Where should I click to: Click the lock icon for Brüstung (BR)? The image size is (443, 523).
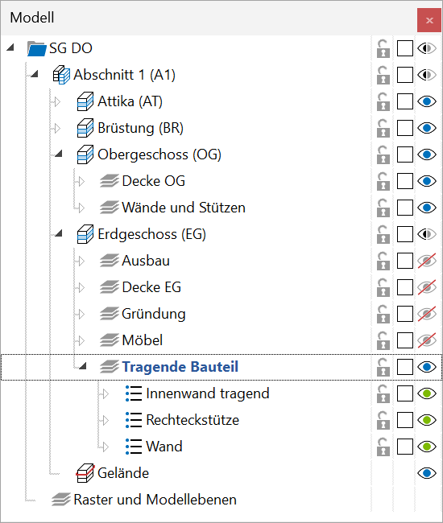coord(383,128)
